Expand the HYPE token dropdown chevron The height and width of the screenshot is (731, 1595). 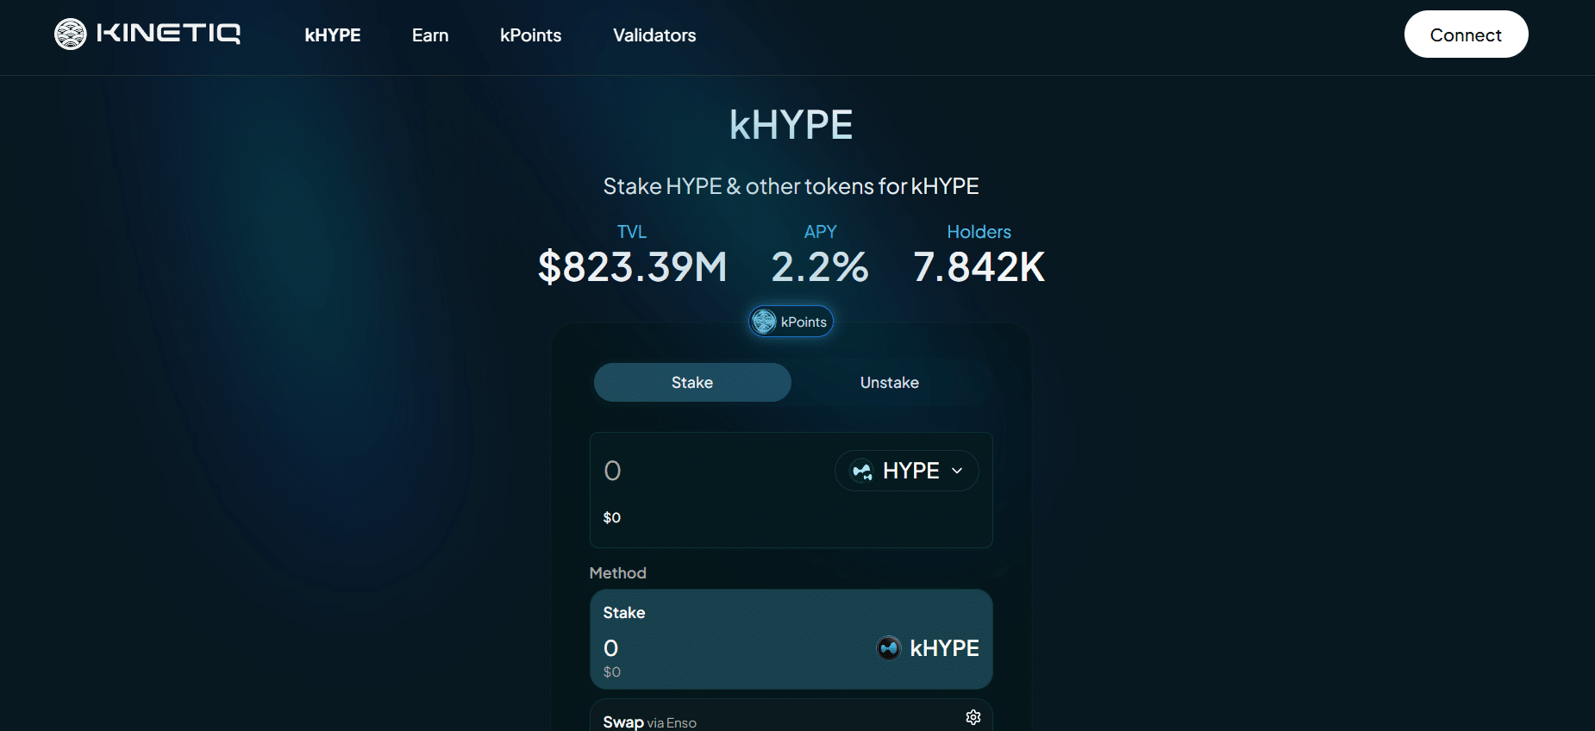pyautogui.click(x=957, y=471)
